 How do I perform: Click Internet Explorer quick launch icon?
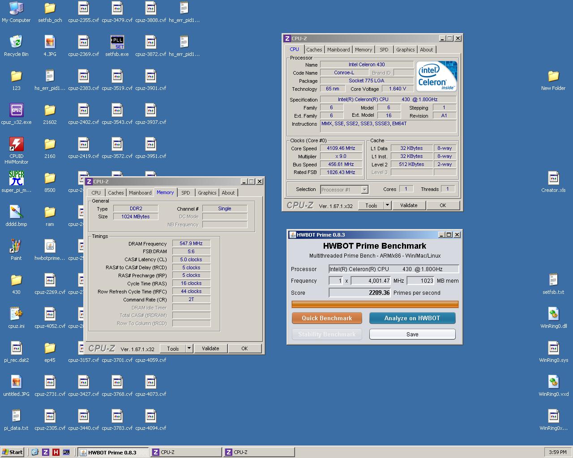coord(35,452)
